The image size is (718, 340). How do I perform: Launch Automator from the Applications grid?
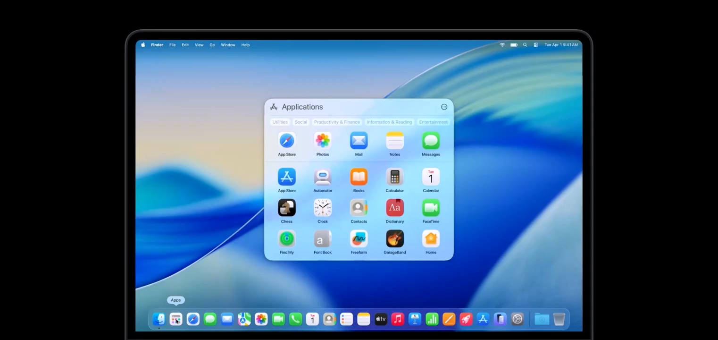click(x=323, y=177)
